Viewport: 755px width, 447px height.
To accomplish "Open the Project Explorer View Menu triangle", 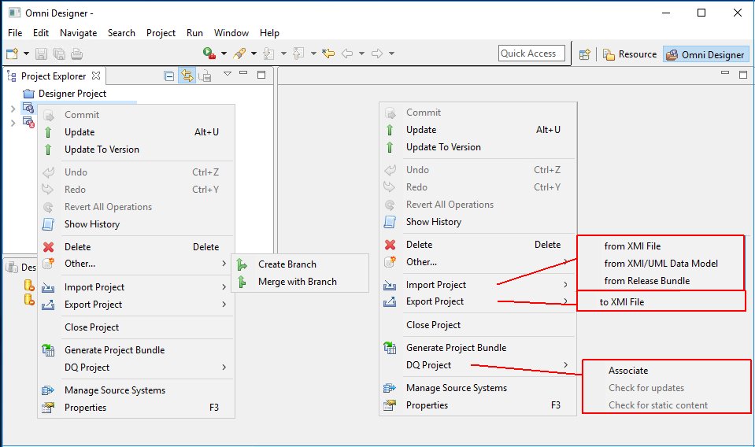I will (x=228, y=74).
